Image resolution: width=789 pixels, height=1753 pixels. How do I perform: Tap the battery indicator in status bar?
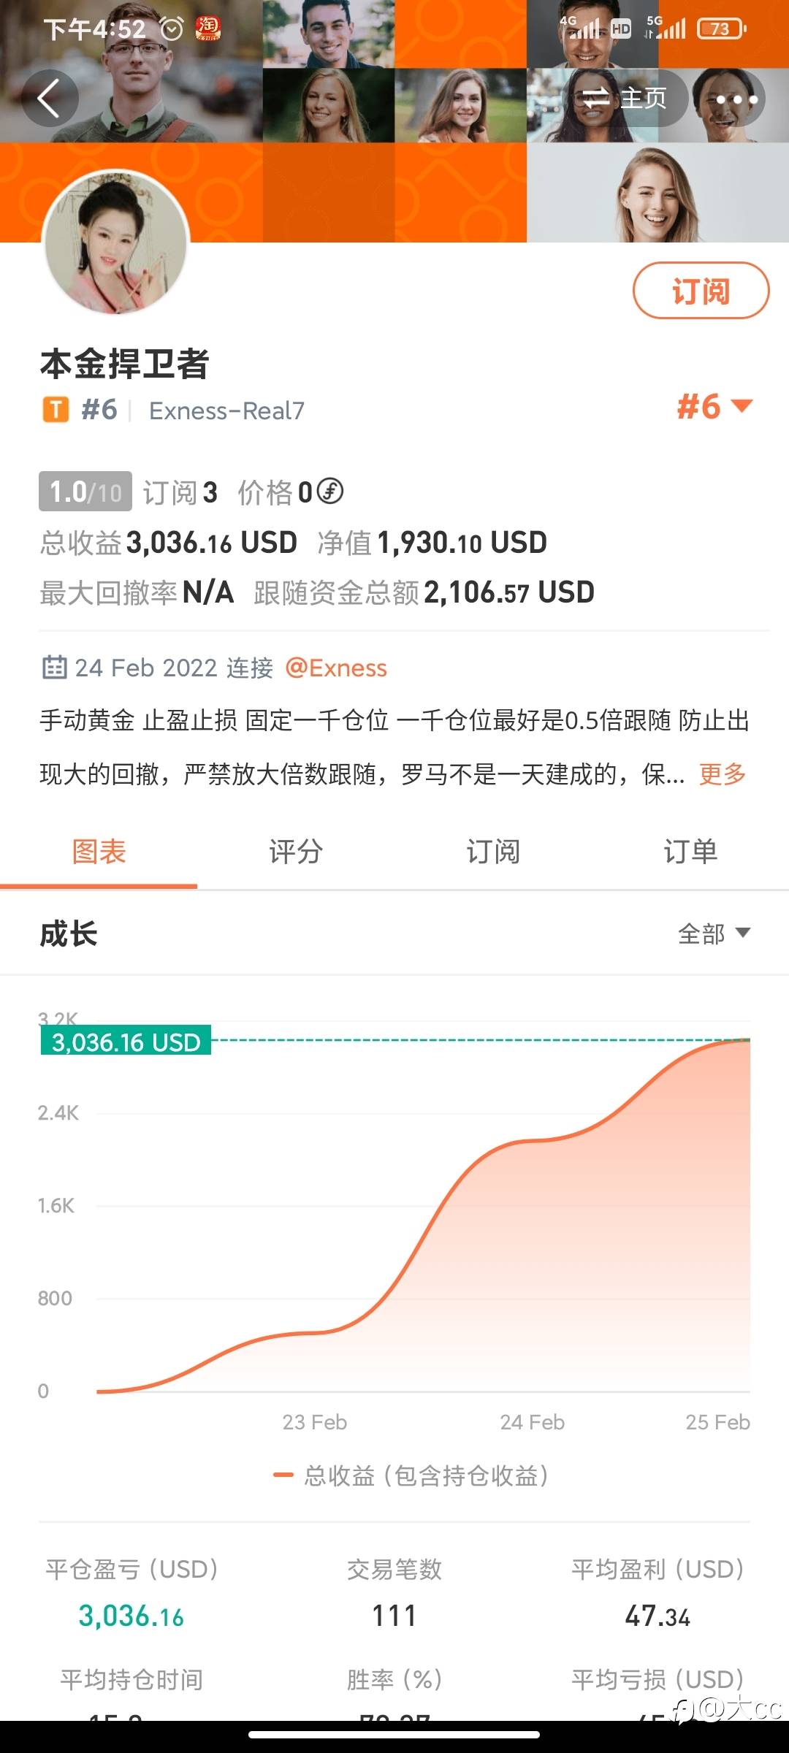pos(721,29)
